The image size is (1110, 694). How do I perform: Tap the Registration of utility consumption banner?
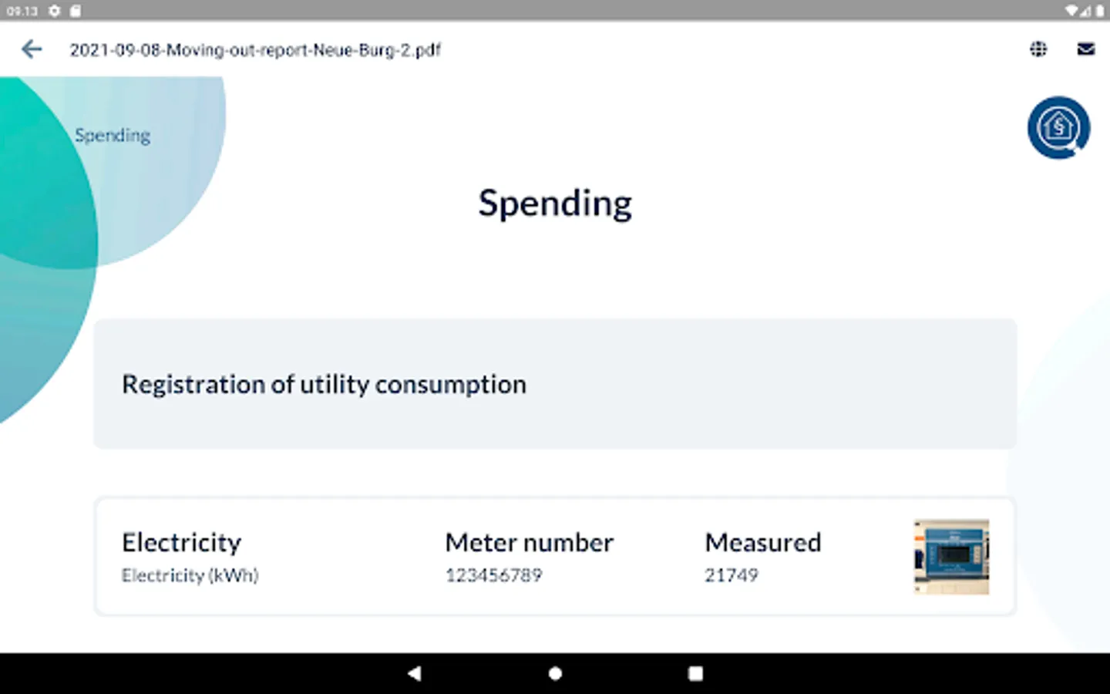(x=555, y=384)
